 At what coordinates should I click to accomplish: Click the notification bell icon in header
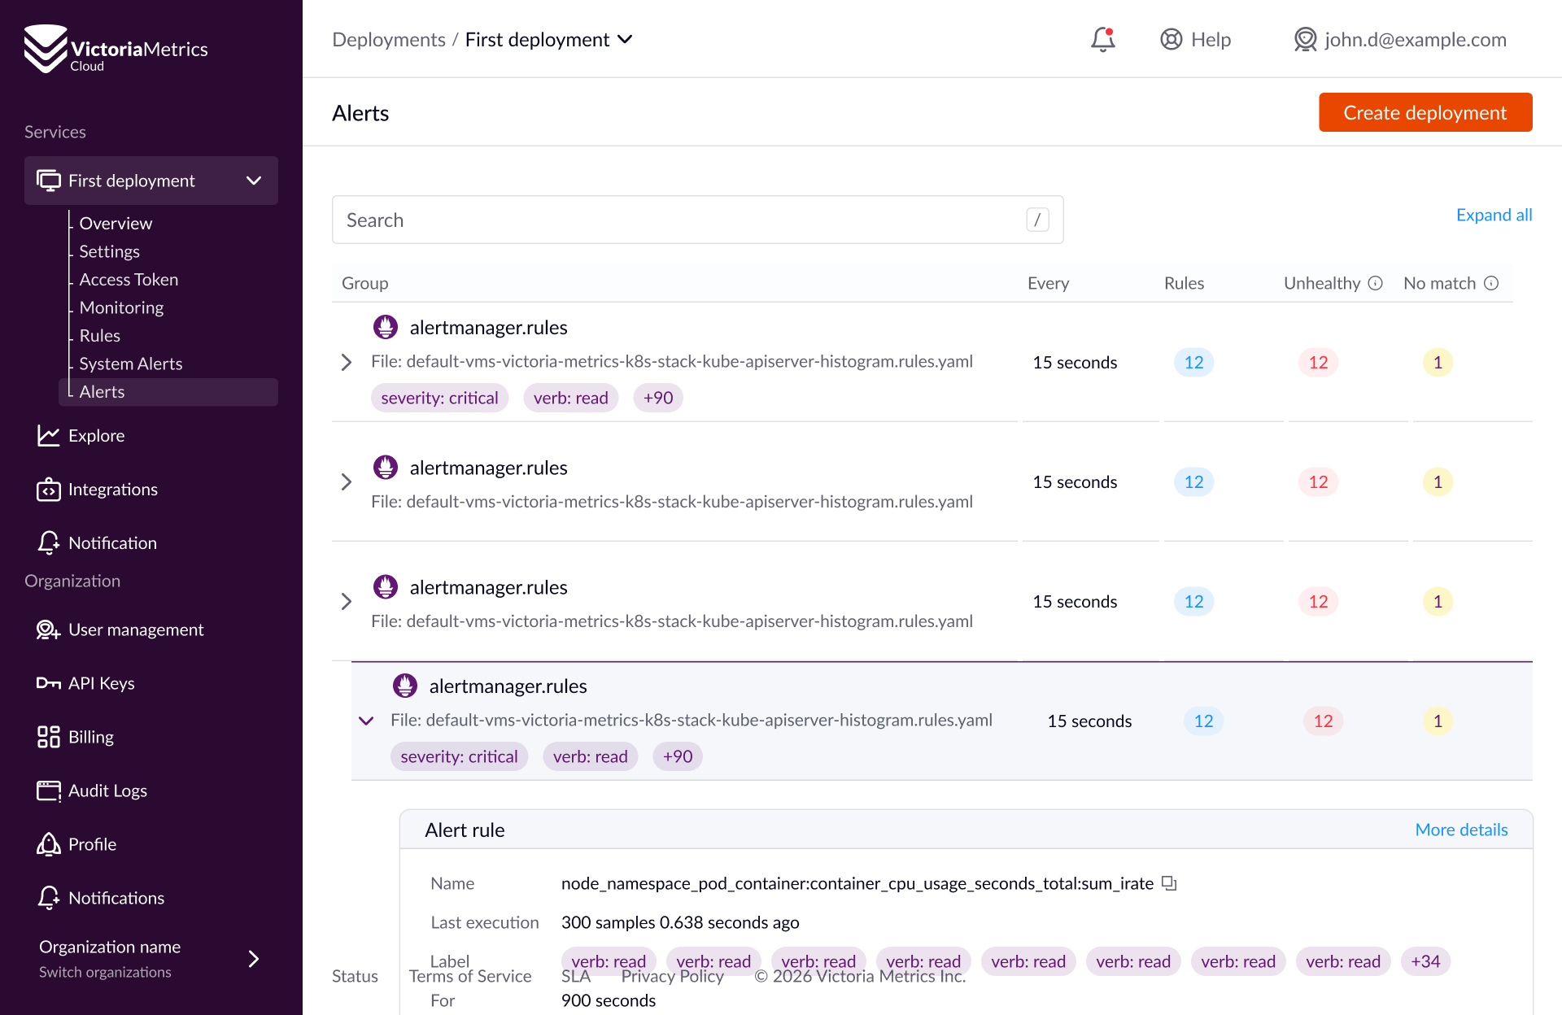click(1102, 39)
